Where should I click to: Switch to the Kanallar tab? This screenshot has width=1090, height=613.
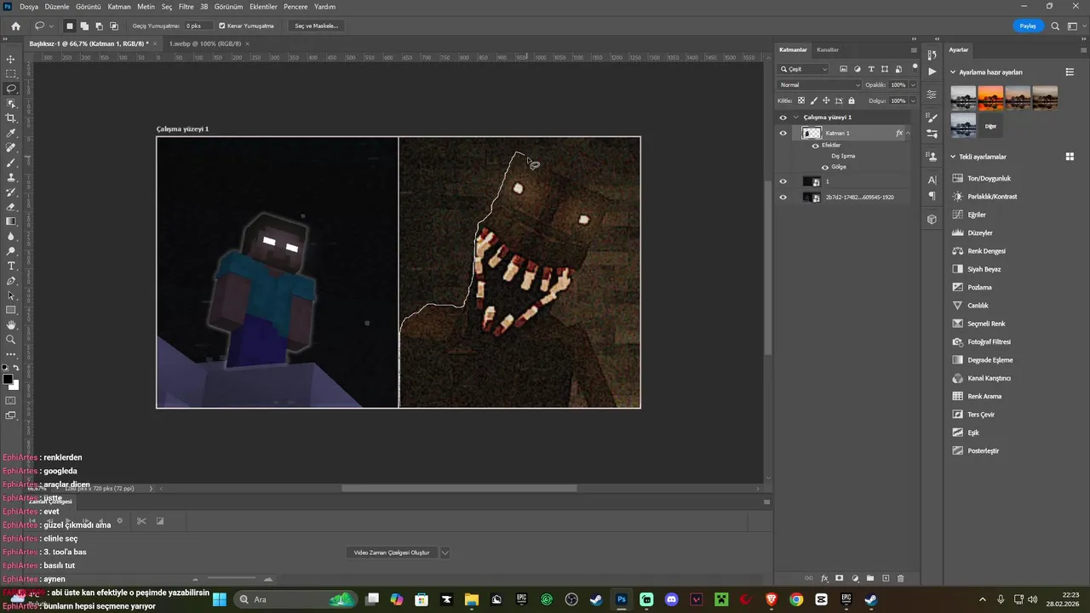(828, 49)
